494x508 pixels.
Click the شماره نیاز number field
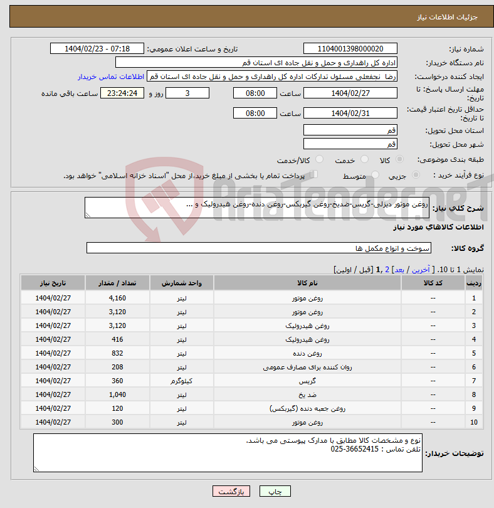click(x=350, y=48)
